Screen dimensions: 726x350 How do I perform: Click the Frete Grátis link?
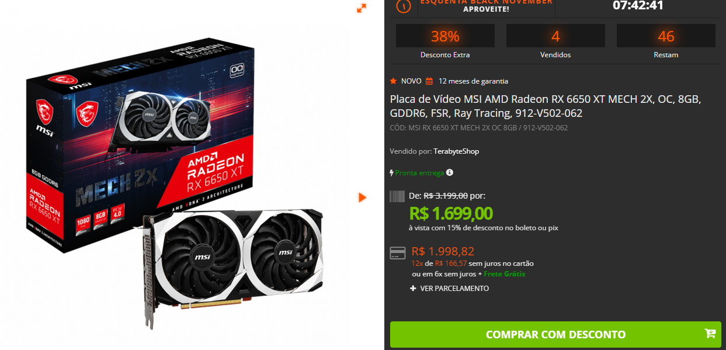(505, 274)
